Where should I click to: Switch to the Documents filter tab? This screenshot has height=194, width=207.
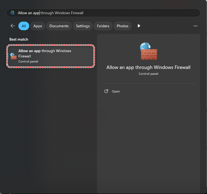click(x=59, y=26)
